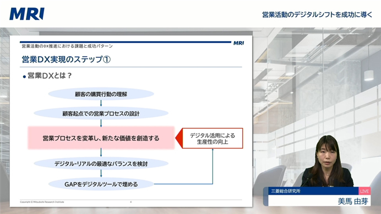
Task: Click the MRI logo at top left
Action: click(27, 14)
